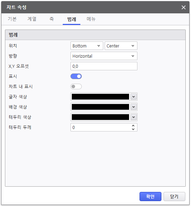This screenshot has width=191, height=206.
Task: Select the active 범례 tab
Action: 72,19
